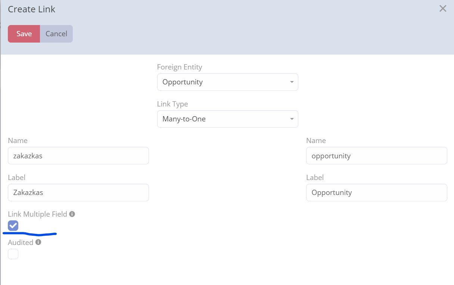Click the Foreign Entity field label

[x=180, y=67]
